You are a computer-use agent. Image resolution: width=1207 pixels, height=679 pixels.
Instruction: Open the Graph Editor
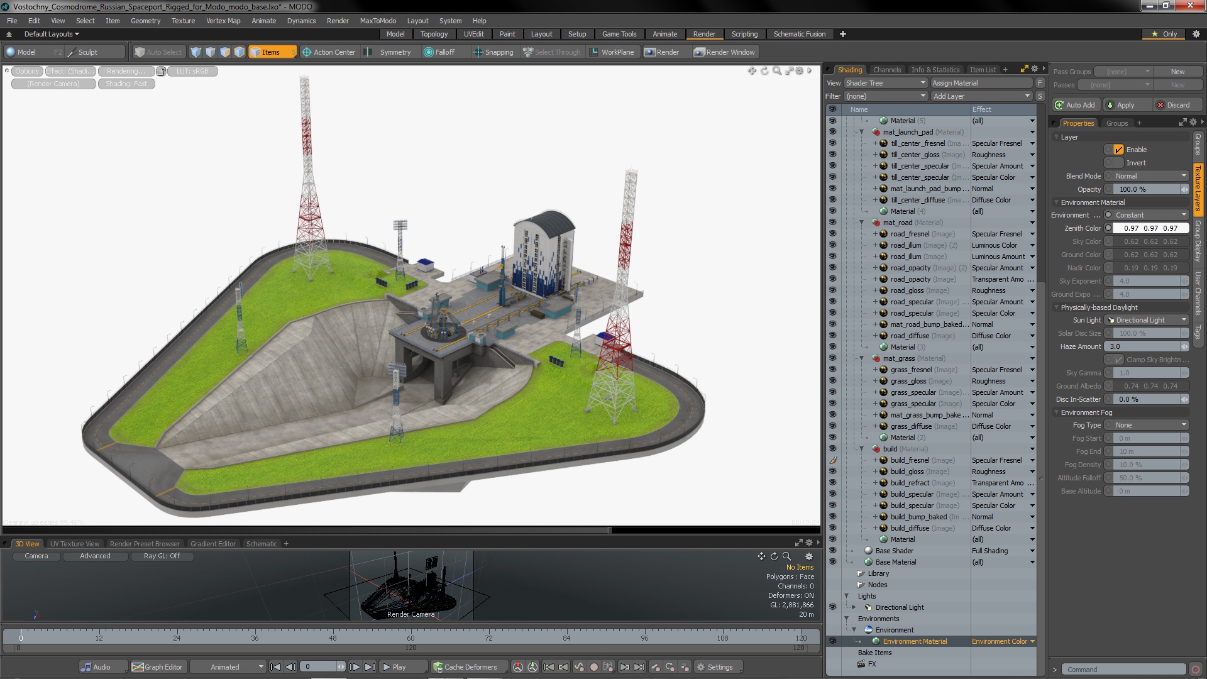(157, 667)
